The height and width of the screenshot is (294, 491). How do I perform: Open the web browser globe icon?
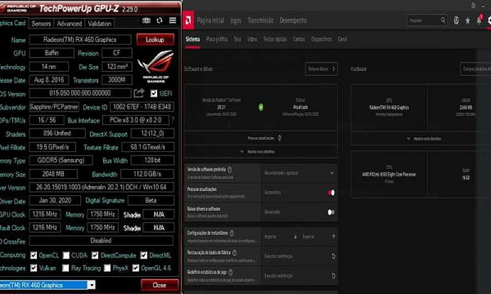pyautogui.click(x=456, y=21)
